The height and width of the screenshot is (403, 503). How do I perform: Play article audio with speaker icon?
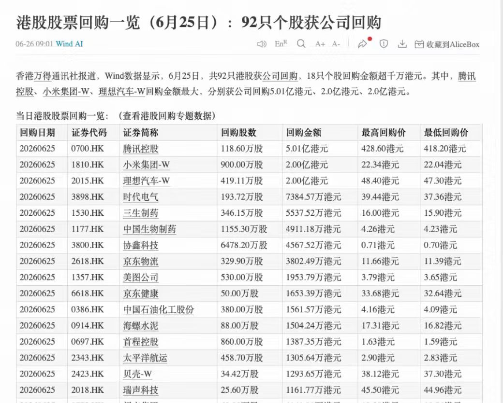click(262, 44)
